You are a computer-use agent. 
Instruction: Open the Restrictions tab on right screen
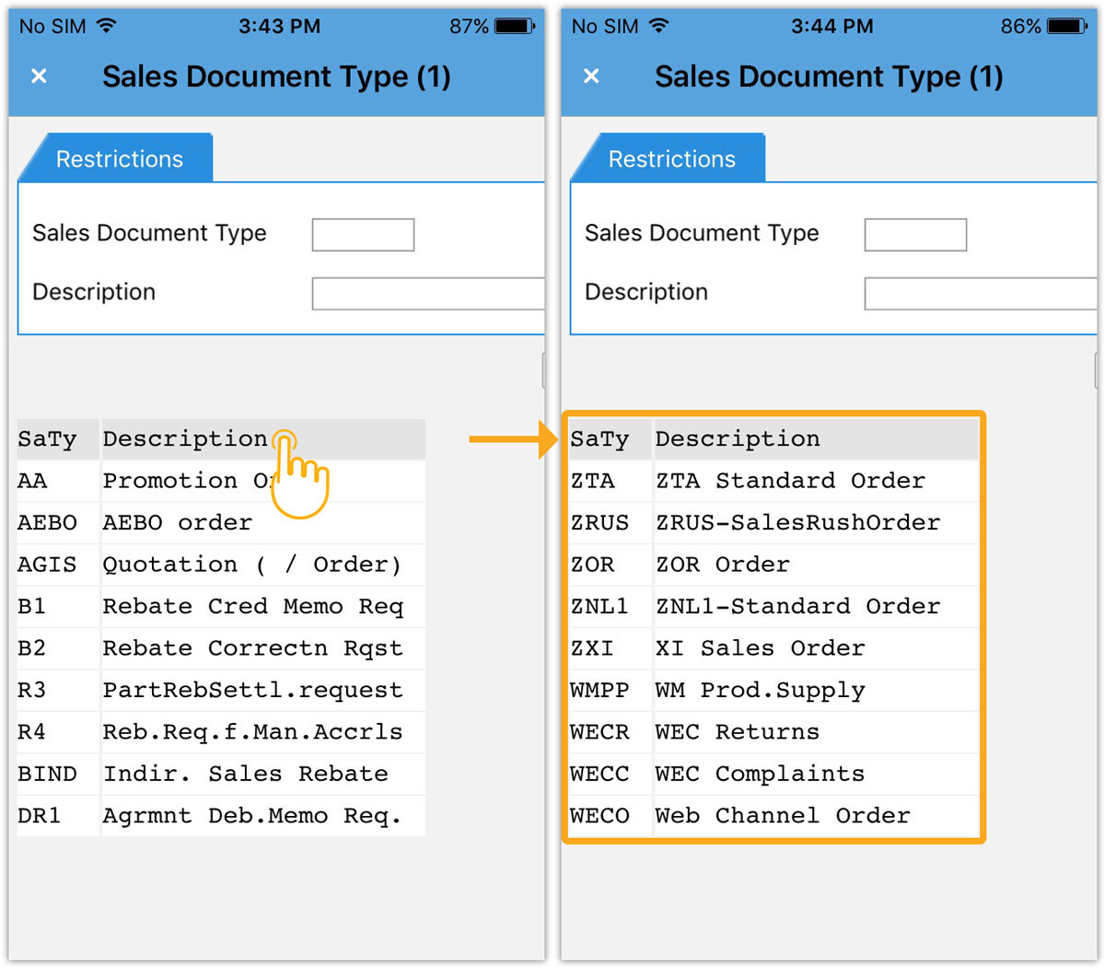point(671,159)
